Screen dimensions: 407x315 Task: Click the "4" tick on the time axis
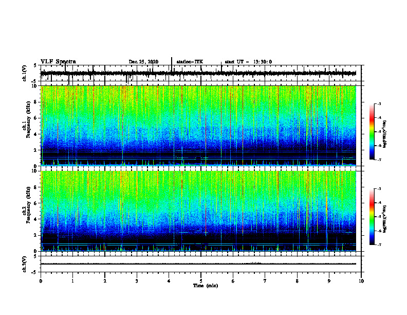tap(169, 281)
